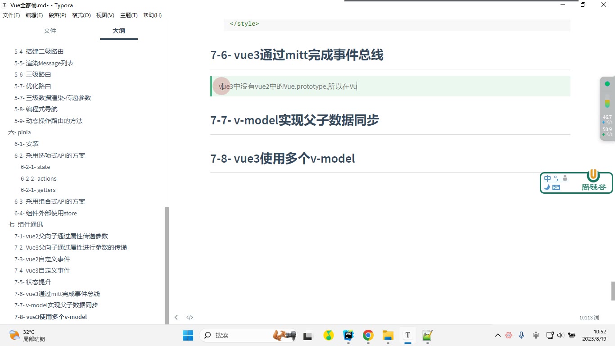Open the network status tray icon

[x=550, y=335]
